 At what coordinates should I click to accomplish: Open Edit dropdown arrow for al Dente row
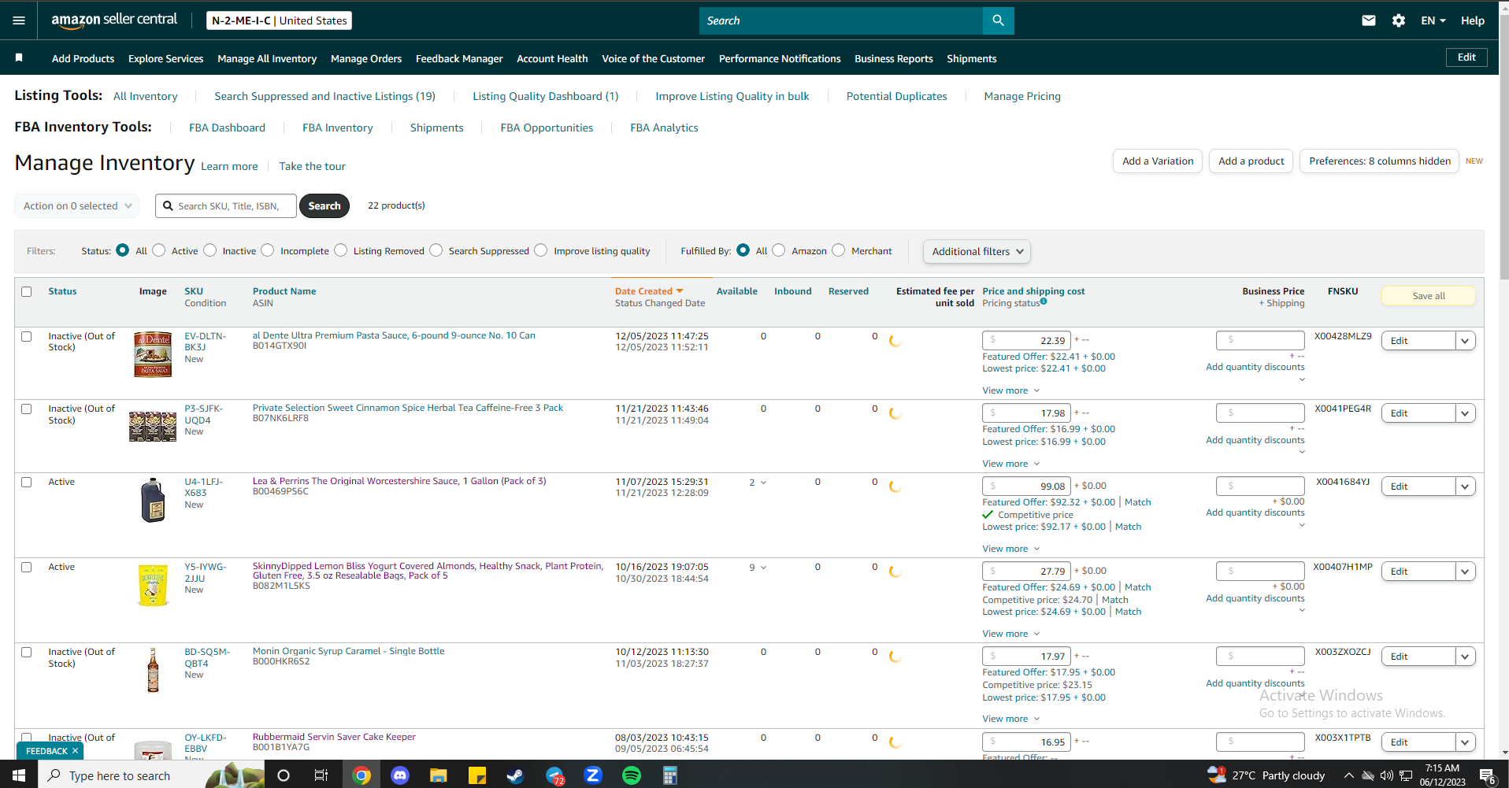click(1465, 341)
